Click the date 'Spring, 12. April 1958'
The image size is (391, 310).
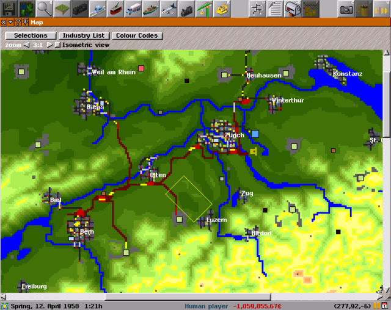point(45,306)
